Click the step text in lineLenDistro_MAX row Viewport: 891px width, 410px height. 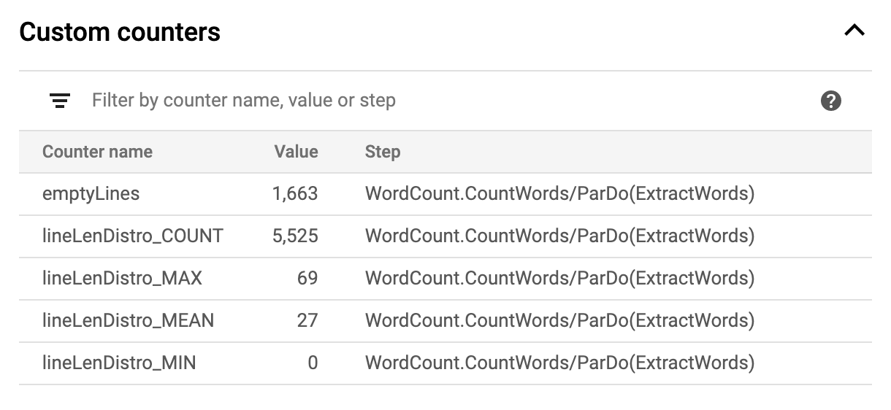559,279
